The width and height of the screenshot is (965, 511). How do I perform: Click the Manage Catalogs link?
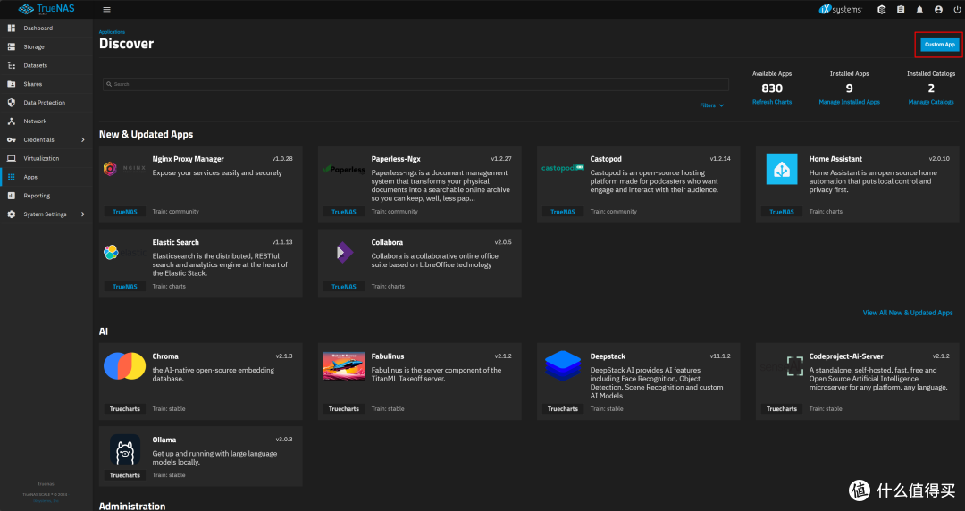click(x=930, y=102)
